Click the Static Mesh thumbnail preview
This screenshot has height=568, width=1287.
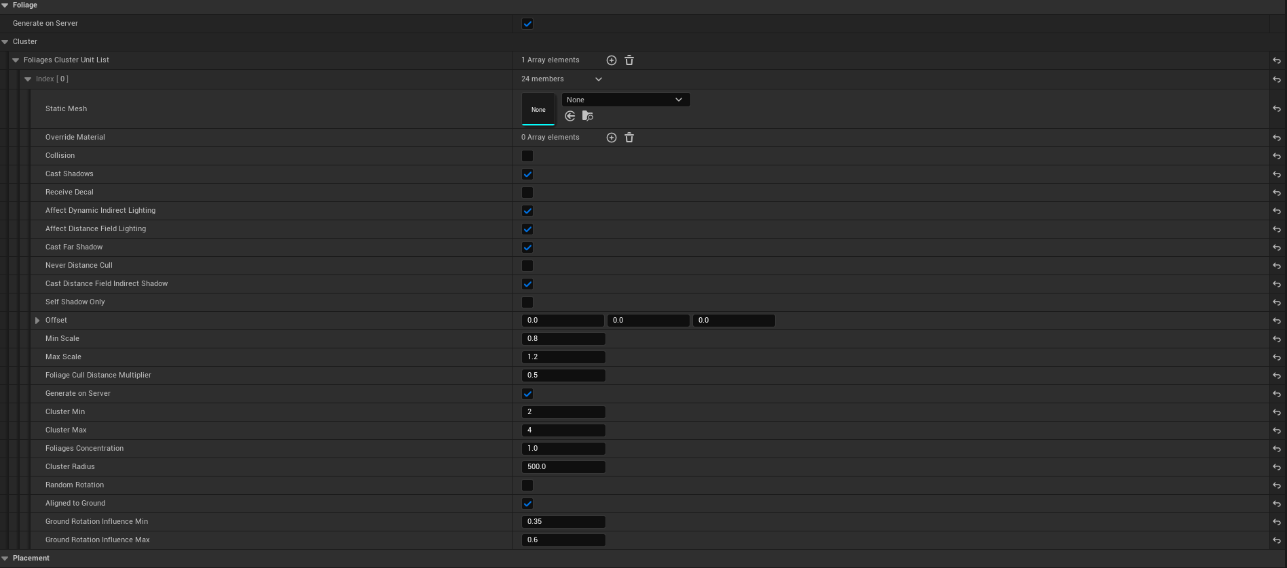[538, 109]
